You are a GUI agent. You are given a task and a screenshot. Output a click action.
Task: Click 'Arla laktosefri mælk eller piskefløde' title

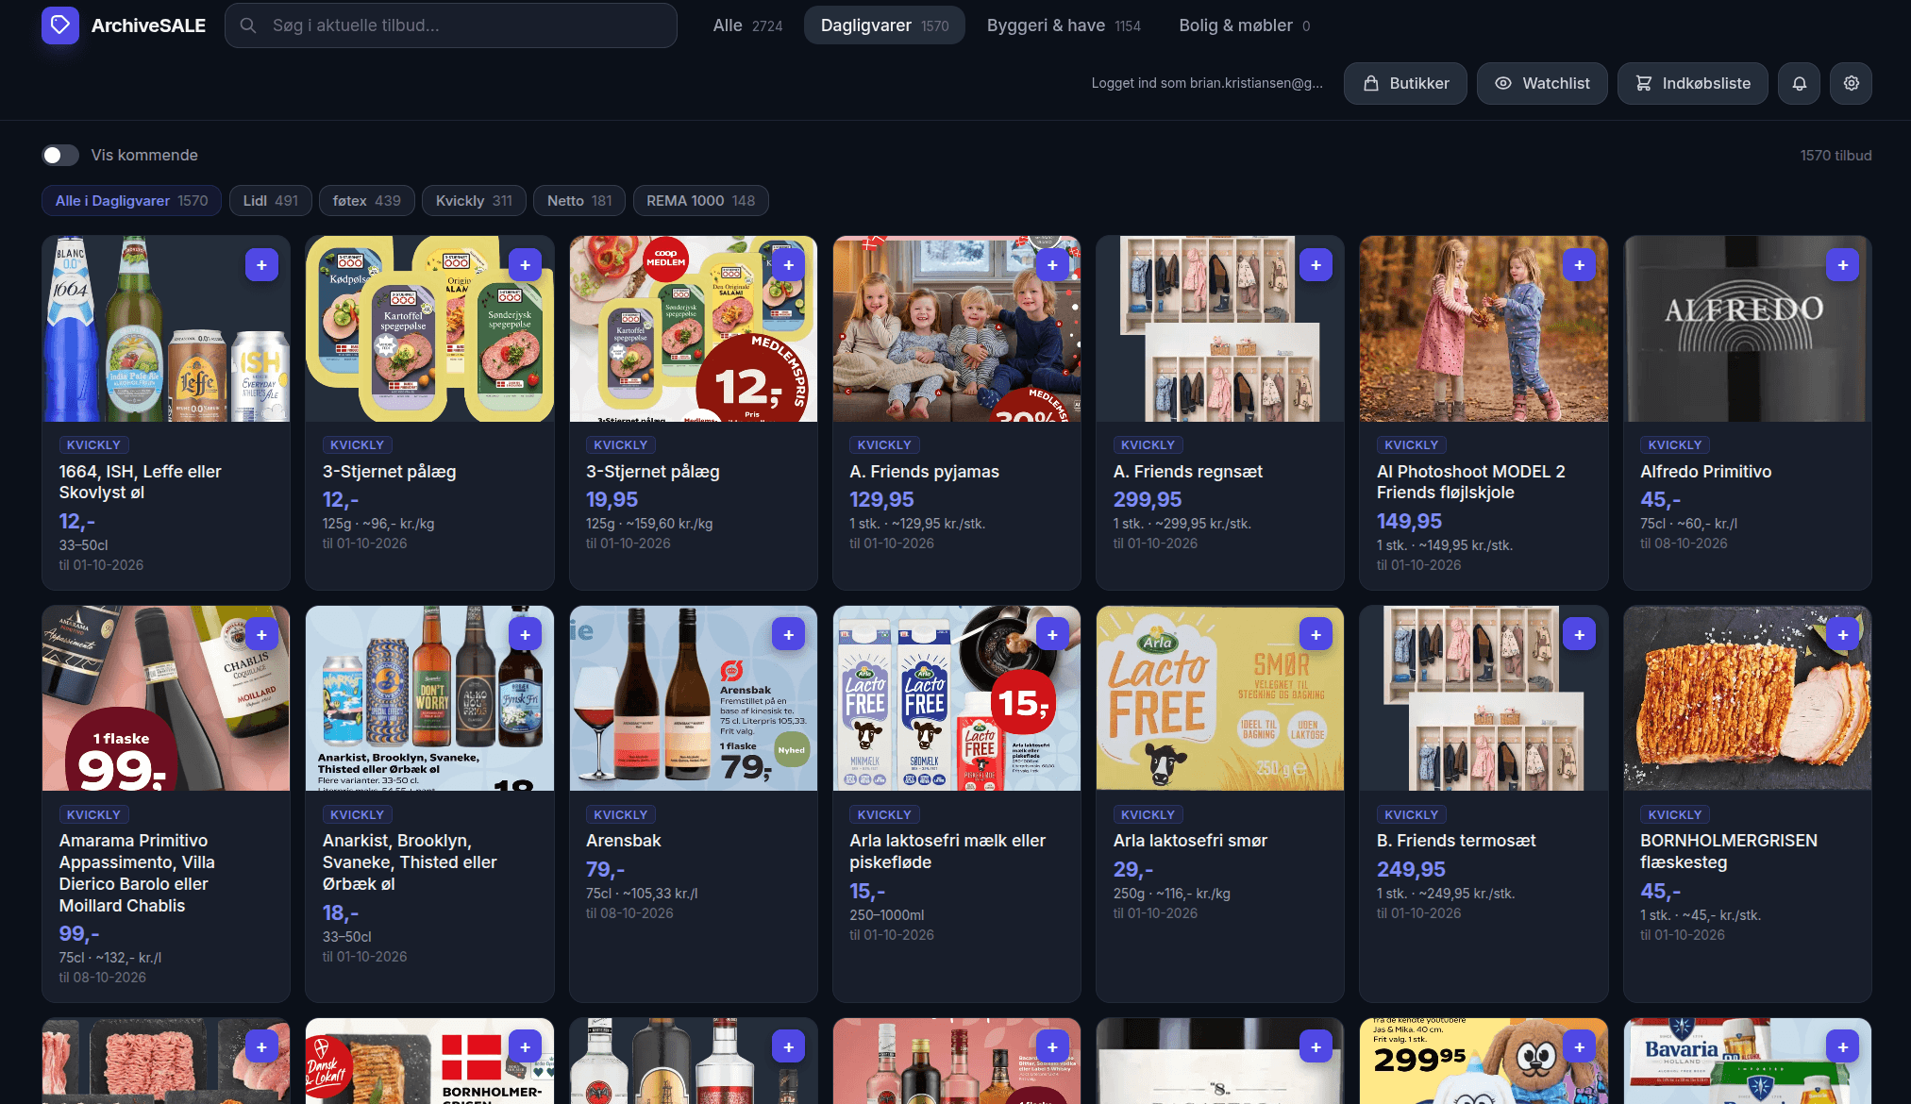947,851
